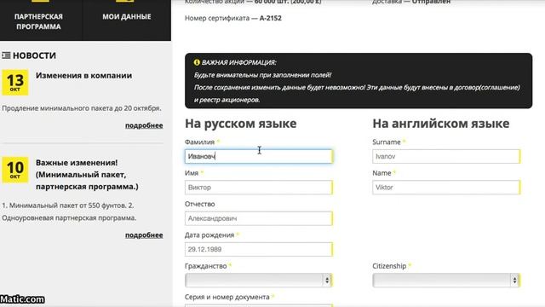Click text Продление минимального пакета до 20 октября
The height and width of the screenshot is (307, 545).
[82, 108]
